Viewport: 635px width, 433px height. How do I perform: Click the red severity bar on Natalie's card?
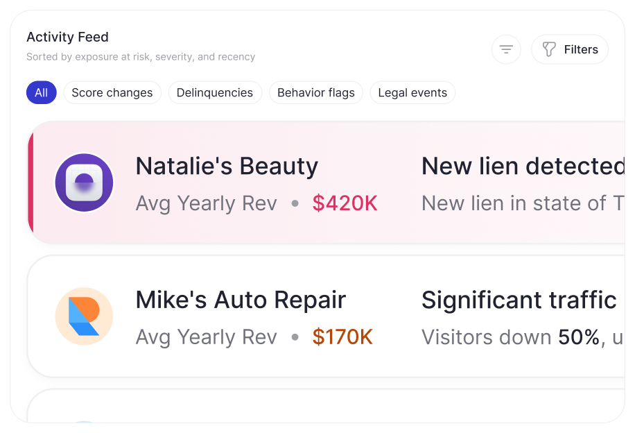(31, 183)
